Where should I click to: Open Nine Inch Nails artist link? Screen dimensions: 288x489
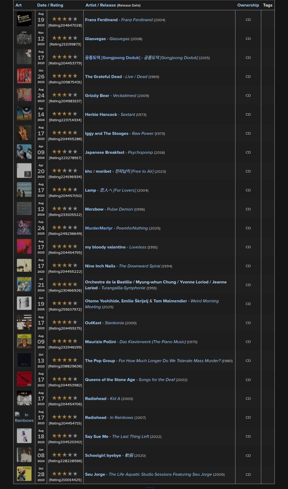point(100,266)
